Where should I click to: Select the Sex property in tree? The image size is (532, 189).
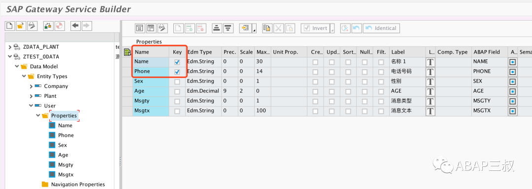(x=63, y=145)
